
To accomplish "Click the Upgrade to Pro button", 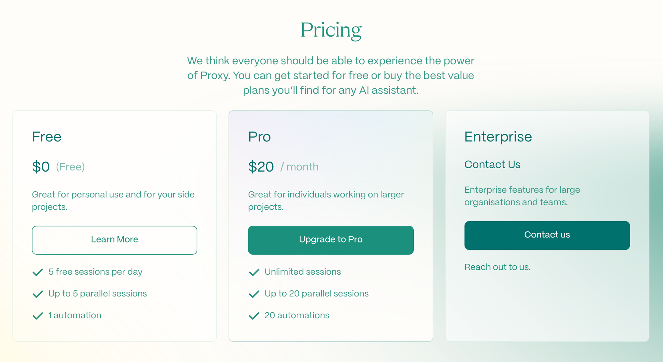I will coord(331,240).
